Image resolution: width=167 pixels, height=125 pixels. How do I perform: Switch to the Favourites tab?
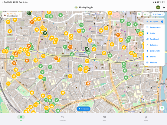pos(63,118)
